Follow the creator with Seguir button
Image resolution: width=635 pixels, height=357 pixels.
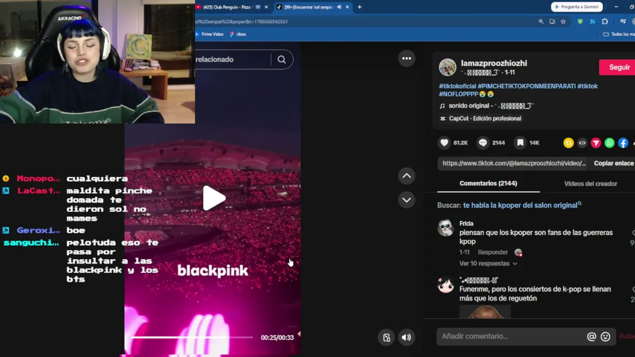pyautogui.click(x=617, y=67)
